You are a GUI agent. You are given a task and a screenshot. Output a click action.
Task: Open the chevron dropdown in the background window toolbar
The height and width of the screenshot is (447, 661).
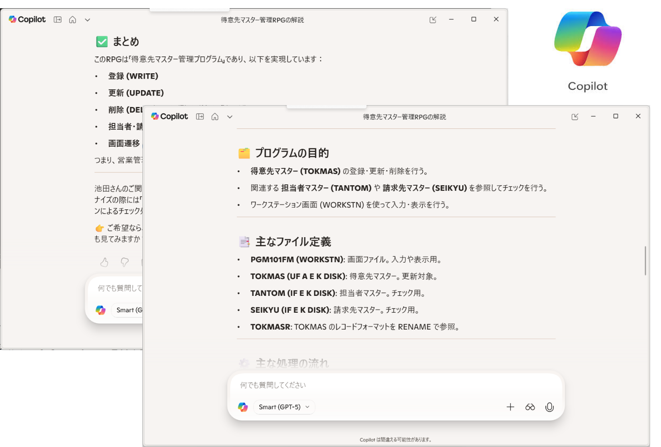pos(87,19)
